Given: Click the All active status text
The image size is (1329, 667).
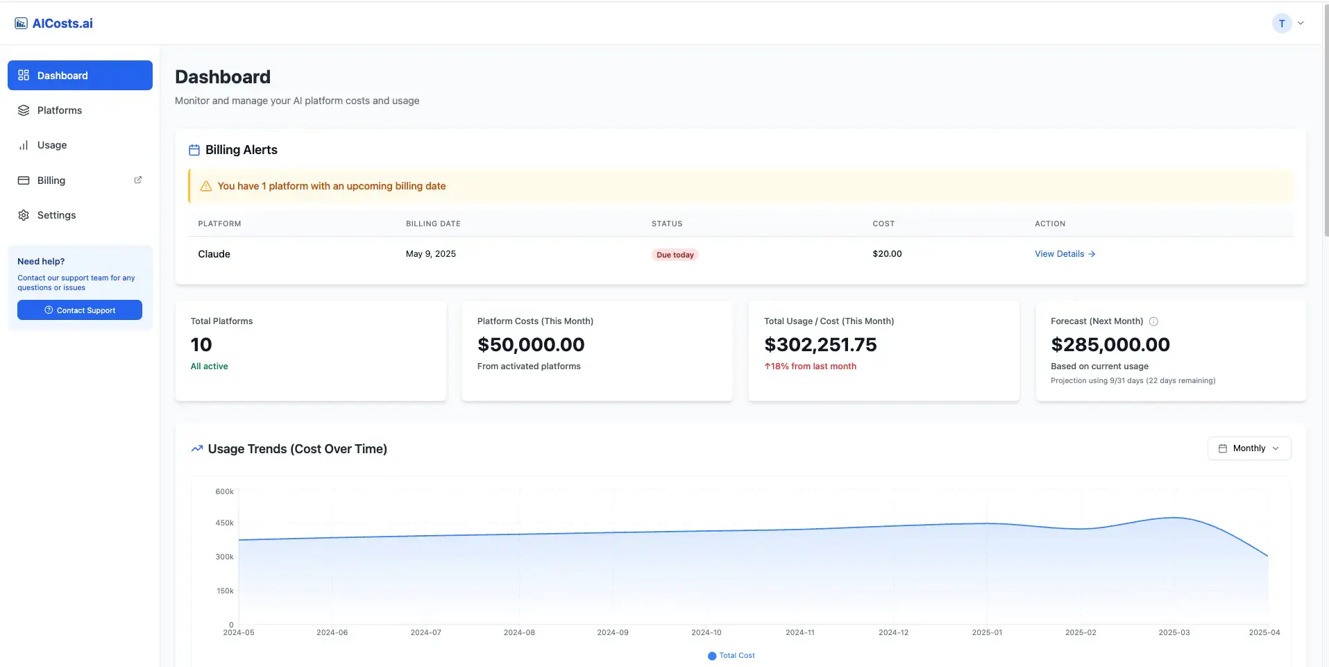Looking at the screenshot, I should (209, 366).
